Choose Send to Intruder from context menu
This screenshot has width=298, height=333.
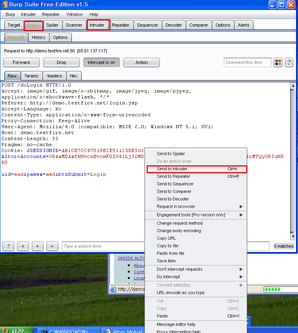(196, 169)
